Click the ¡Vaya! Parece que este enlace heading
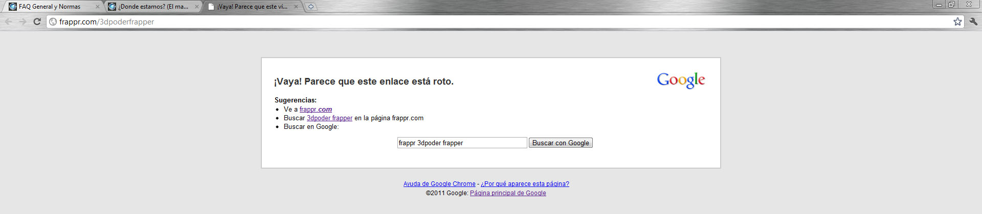 tap(364, 82)
